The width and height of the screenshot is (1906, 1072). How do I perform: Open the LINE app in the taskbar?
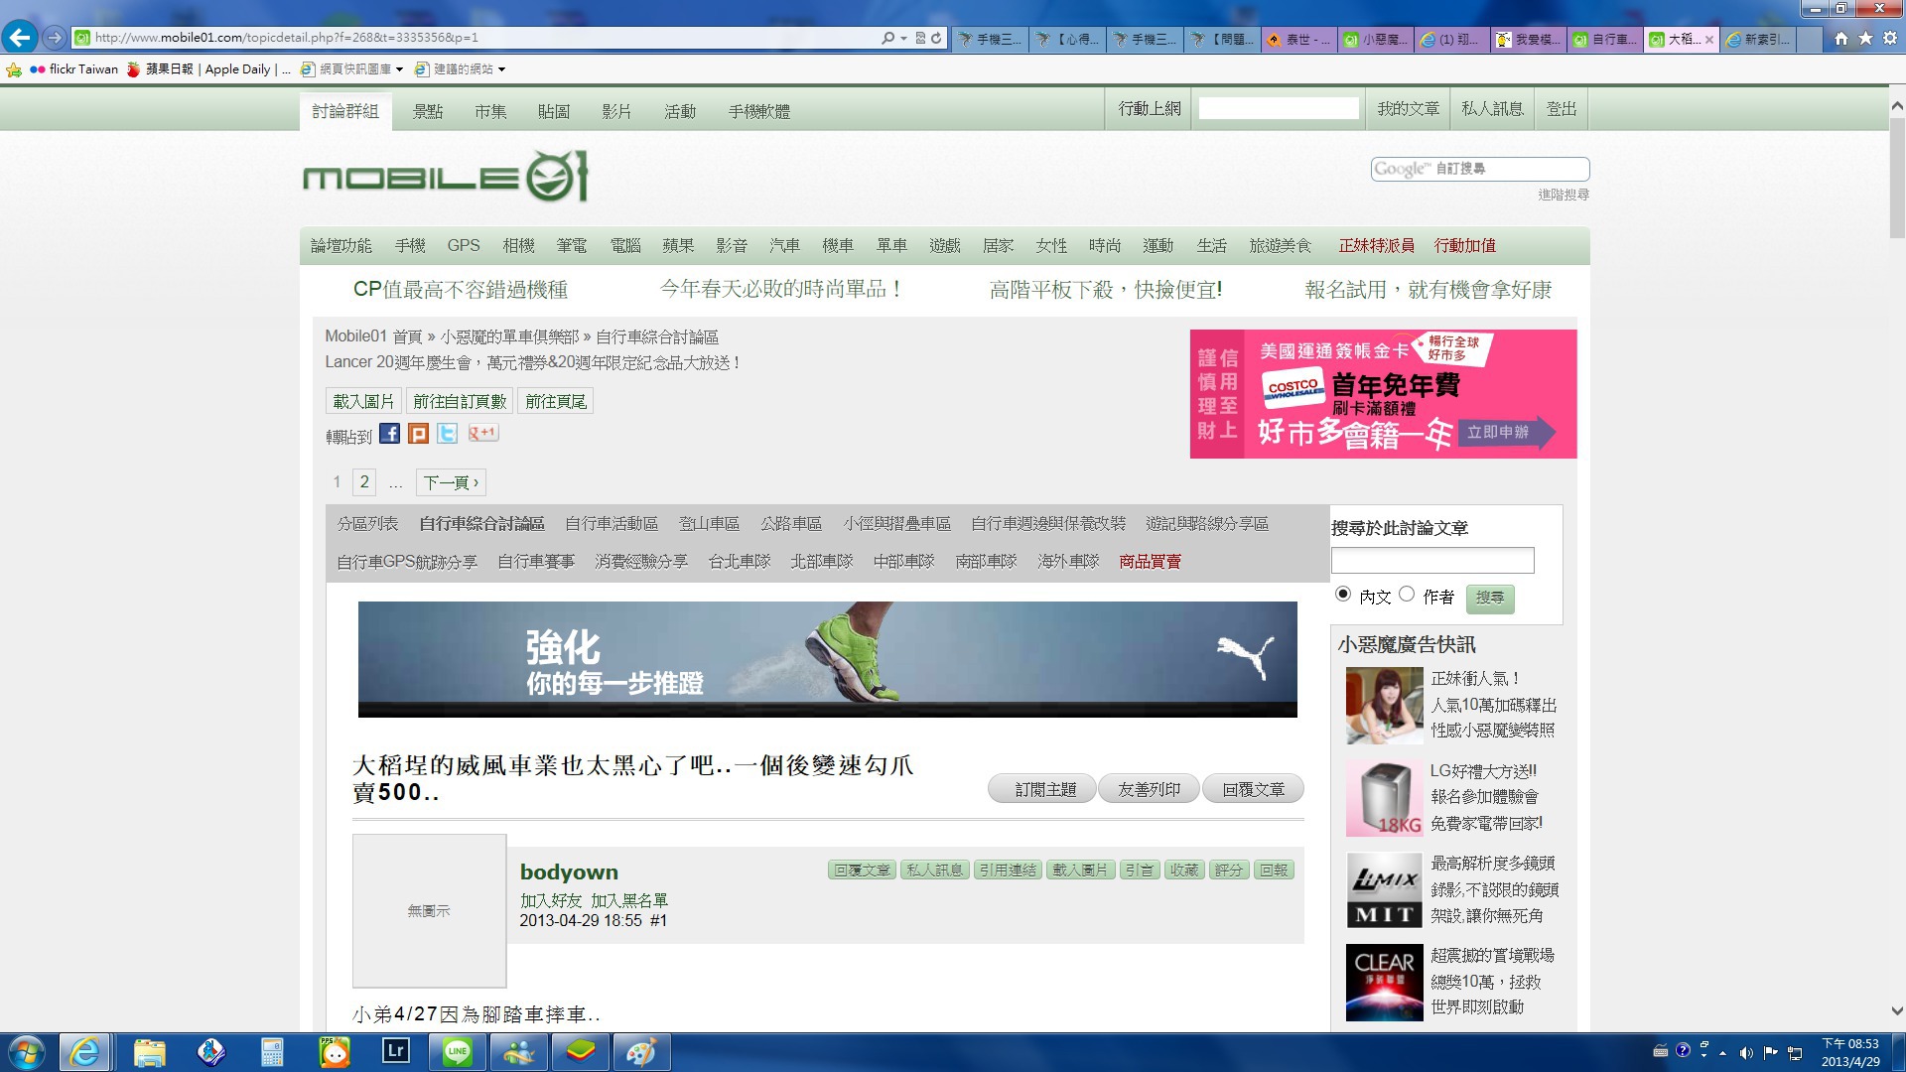point(458,1051)
